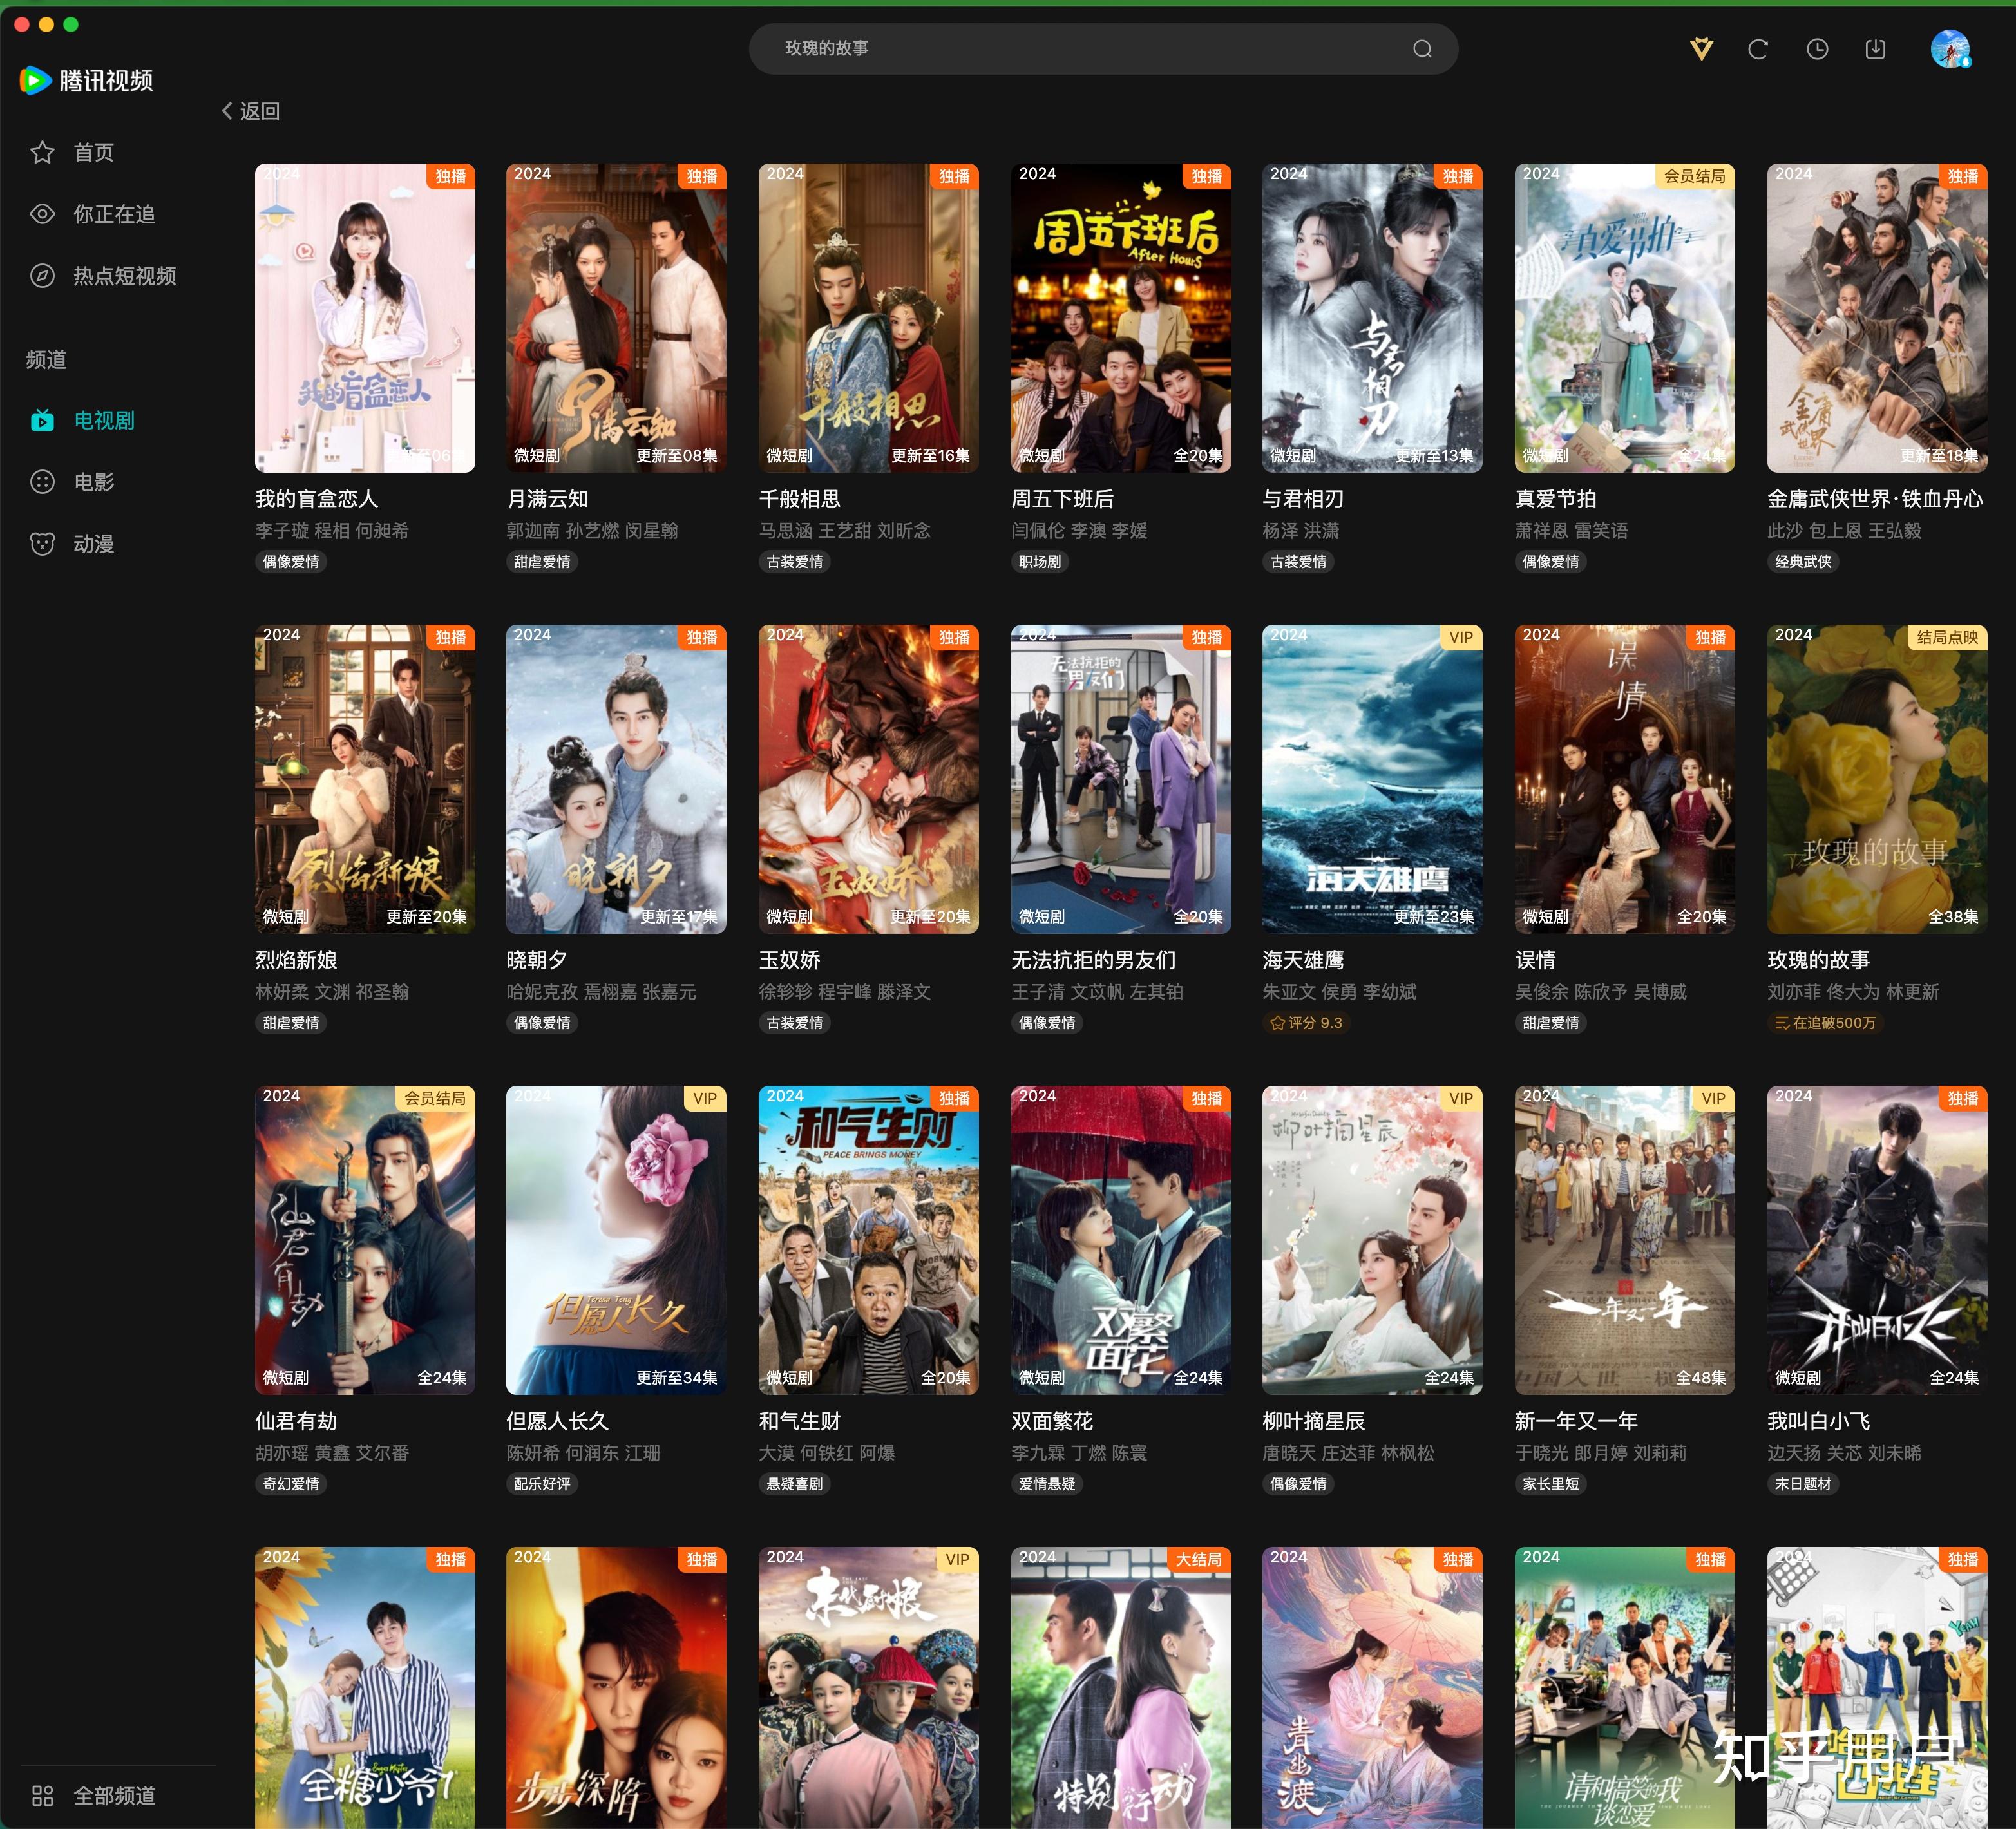Click the 周五下班后 title link

[x=1062, y=499]
